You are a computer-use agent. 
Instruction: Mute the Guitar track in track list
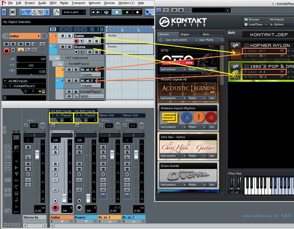coord(63,36)
